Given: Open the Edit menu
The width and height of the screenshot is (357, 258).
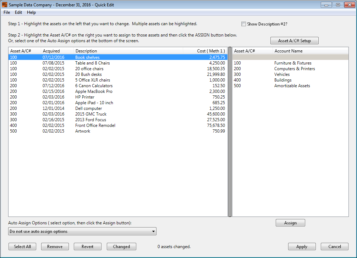Looking at the screenshot, I should pyautogui.click(x=18, y=12).
